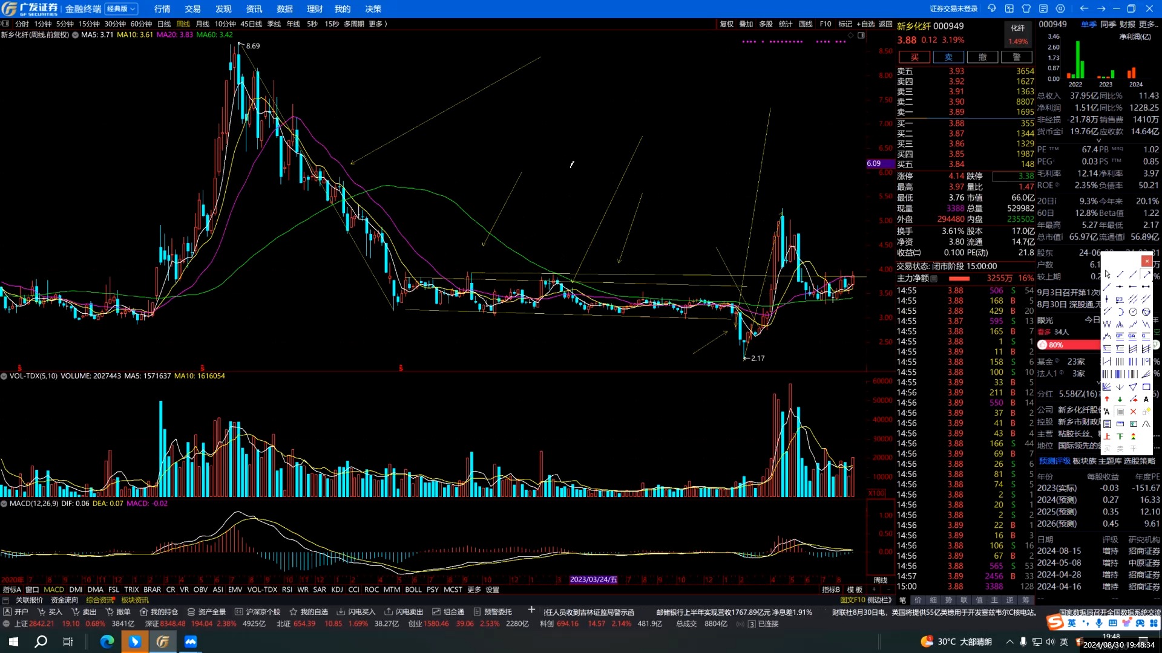Switch to the 月线 period tab
The image size is (1162, 653).
pyautogui.click(x=202, y=24)
